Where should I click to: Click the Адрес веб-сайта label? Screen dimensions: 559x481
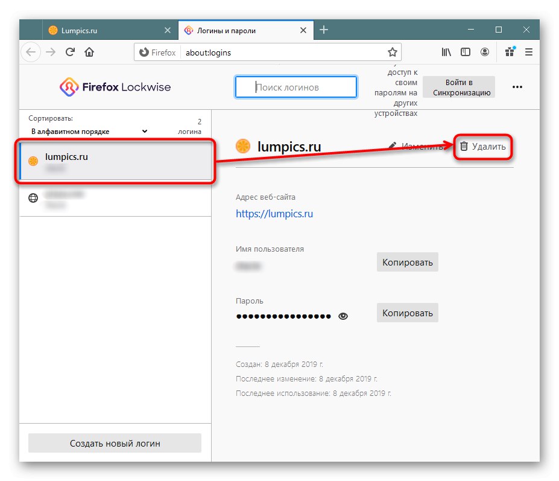[x=265, y=197]
